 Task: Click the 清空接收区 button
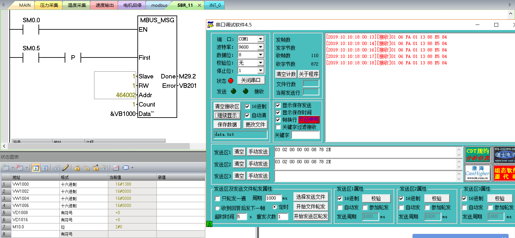tap(227, 107)
